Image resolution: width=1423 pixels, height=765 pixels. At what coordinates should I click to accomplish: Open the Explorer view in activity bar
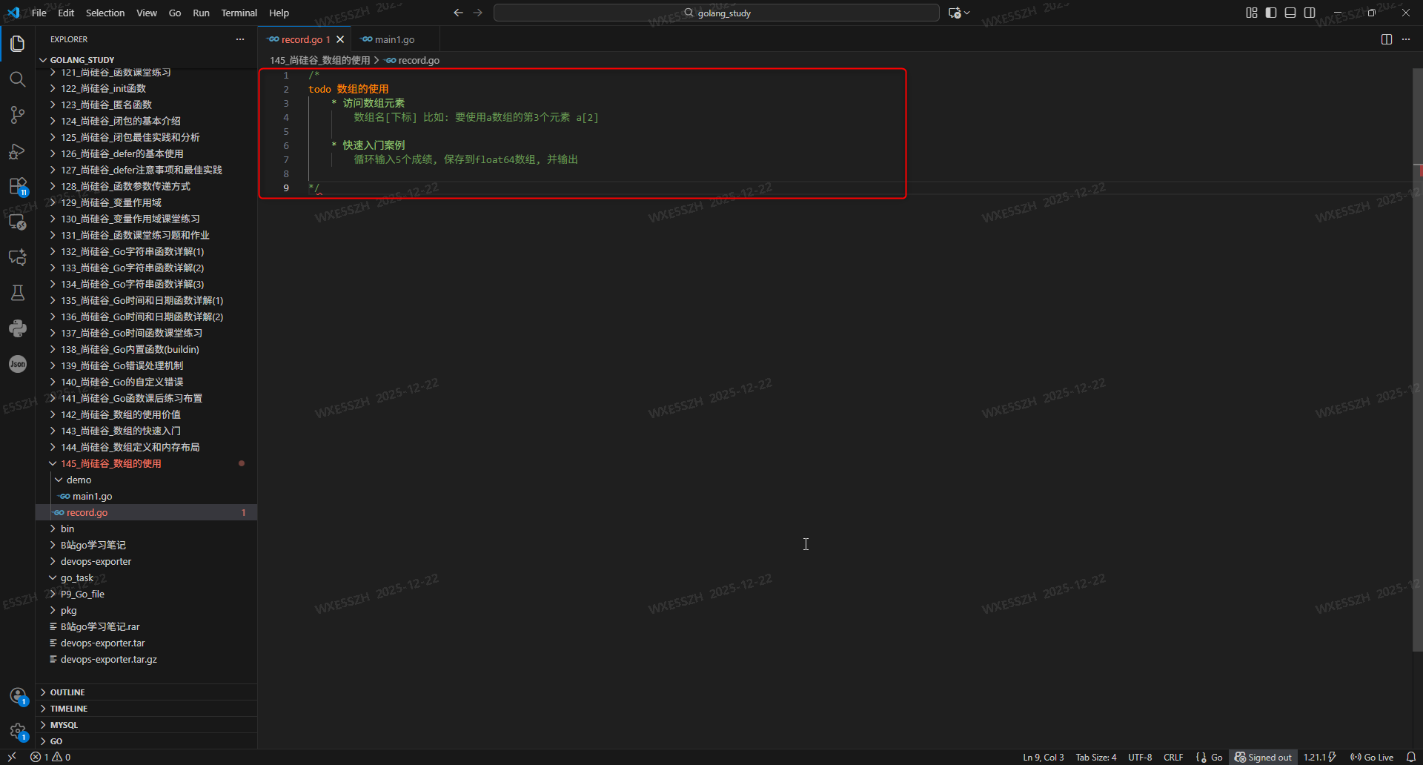(x=18, y=44)
